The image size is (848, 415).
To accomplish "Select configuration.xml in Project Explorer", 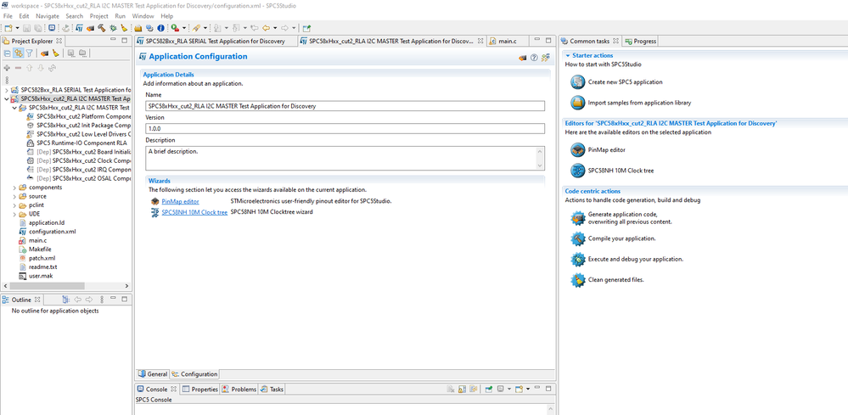I will click(x=52, y=232).
